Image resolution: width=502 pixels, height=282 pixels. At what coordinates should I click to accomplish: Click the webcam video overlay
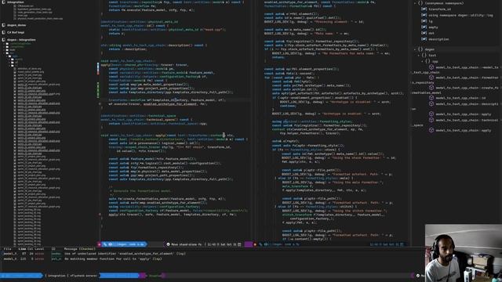tap(464, 253)
